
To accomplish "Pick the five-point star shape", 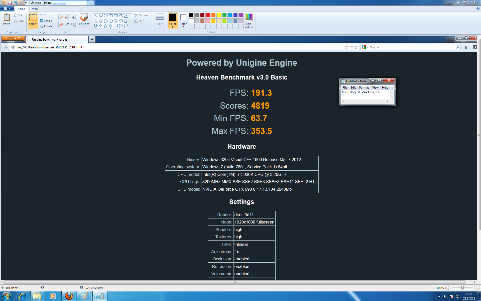I will coord(105,26).
